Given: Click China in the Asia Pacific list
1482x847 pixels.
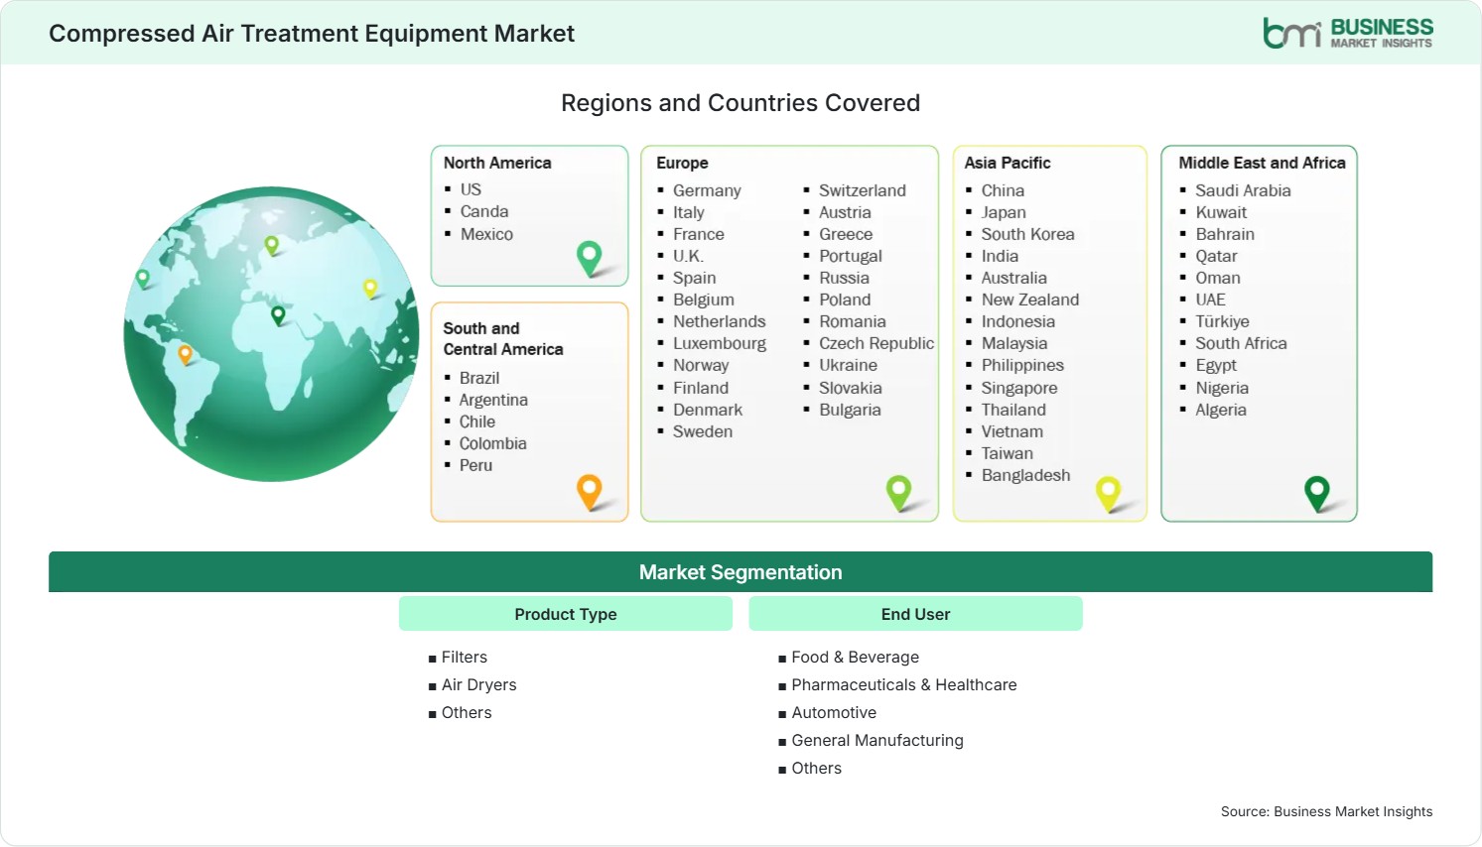Looking at the screenshot, I should pyautogui.click(x=1003, y=190).
